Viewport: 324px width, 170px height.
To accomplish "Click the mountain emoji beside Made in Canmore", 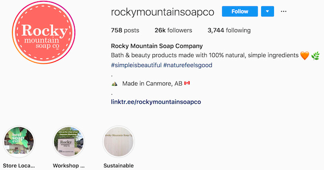I will [x=114, y=83].
